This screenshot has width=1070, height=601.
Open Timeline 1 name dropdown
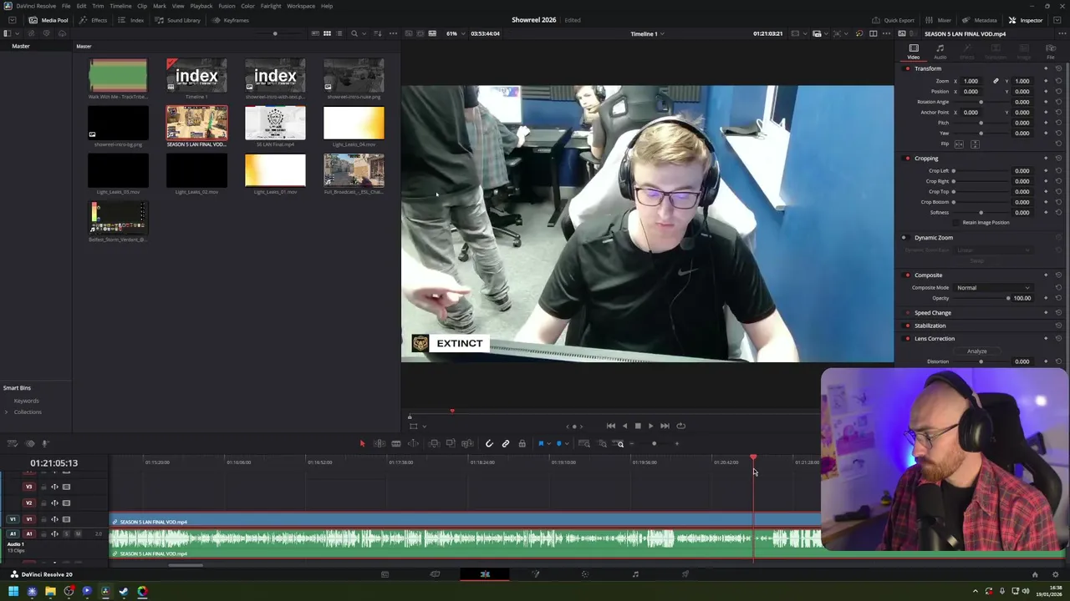pos(648,33)
